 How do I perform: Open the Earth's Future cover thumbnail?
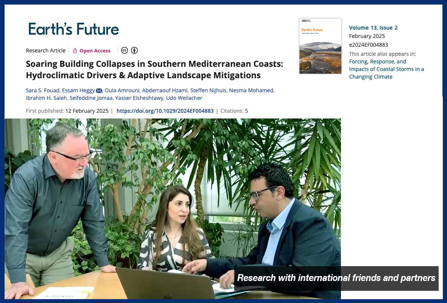[x=320, y=46]
